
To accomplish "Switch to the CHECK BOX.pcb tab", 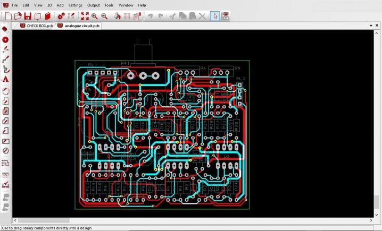I will [39, 25].
